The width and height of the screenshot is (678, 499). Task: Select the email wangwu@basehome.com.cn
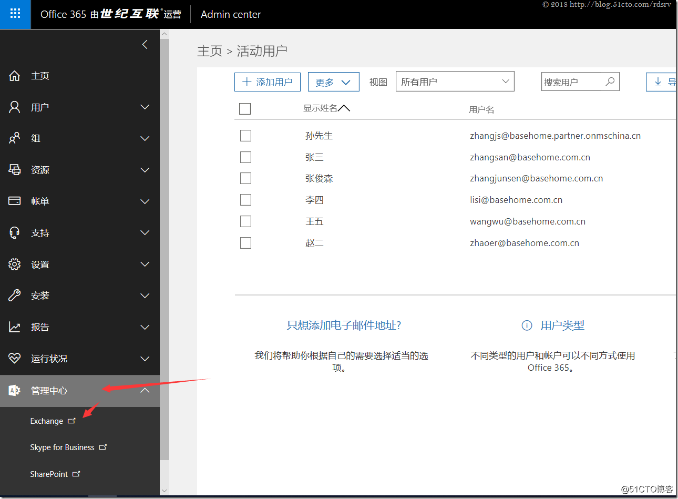(x=528, y=221)
